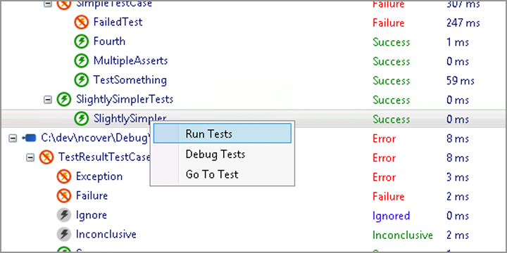Click the failed icon beside Failure test
Image resolution: width=507 pixels, height=253 pixels.
pos(63,196)
